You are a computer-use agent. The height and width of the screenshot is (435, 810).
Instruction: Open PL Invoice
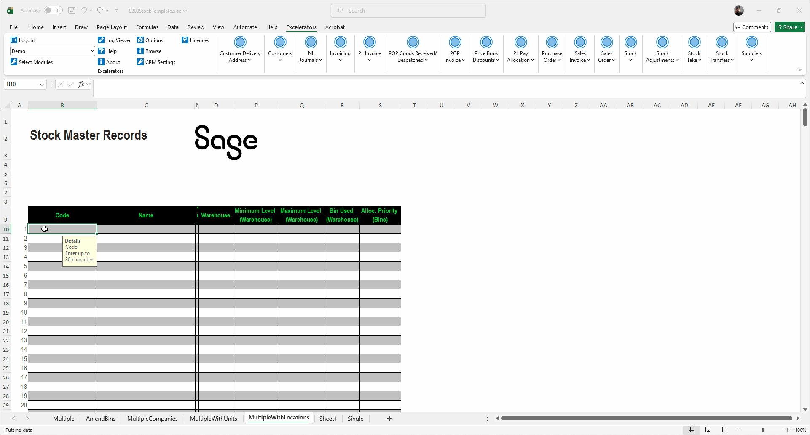[x=370, y=50]
